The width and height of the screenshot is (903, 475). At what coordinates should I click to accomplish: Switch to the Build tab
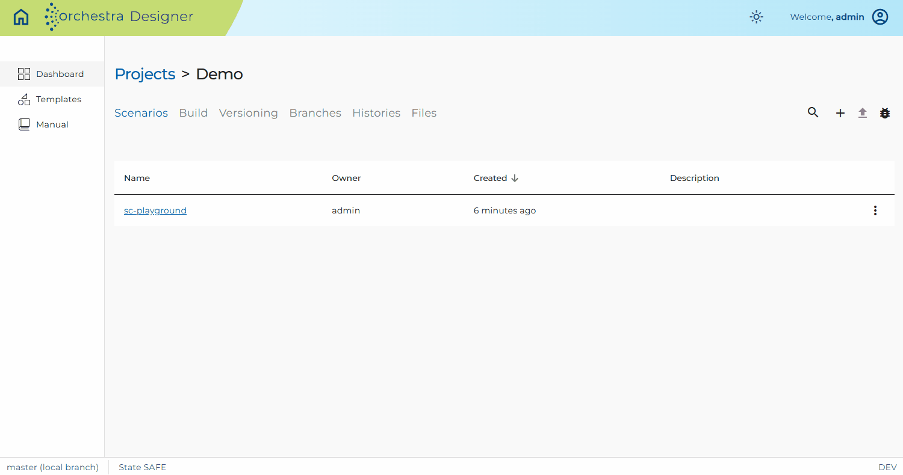(193, 113)
